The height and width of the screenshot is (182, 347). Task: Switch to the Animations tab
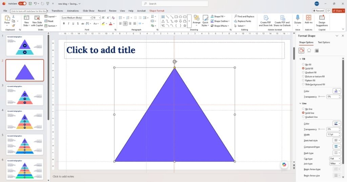pyautogui.click(x=73, y=10)
